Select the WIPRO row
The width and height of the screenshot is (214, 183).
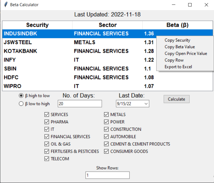pos(107,86)
